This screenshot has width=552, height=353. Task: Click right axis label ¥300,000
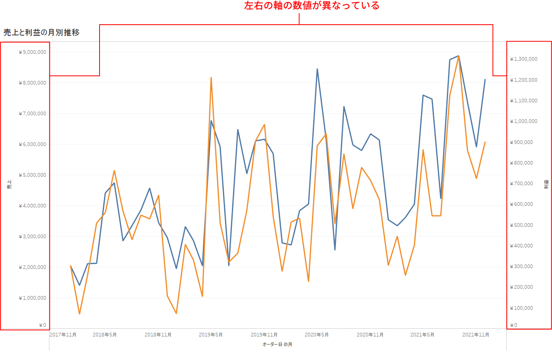pos(521,266)
